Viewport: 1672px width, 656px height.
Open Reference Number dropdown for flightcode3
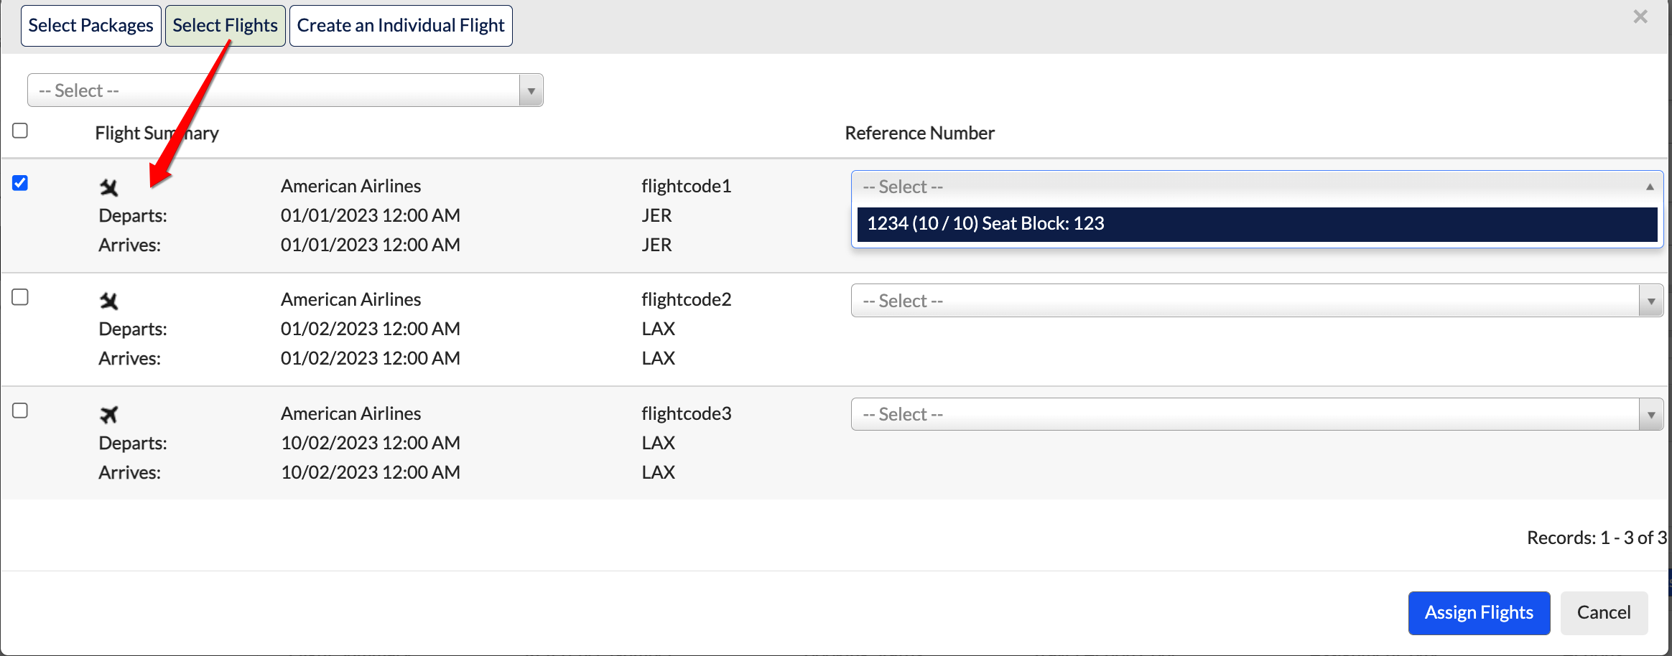(x=1257, y=415)
